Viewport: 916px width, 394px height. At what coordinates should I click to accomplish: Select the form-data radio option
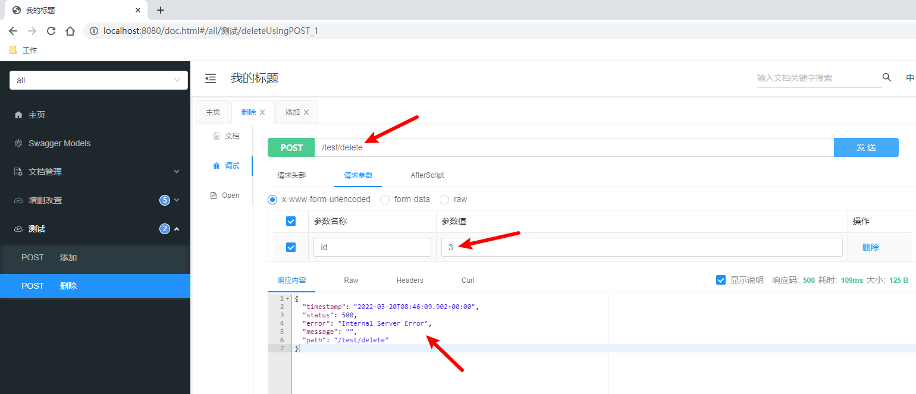tap(385, 200)
